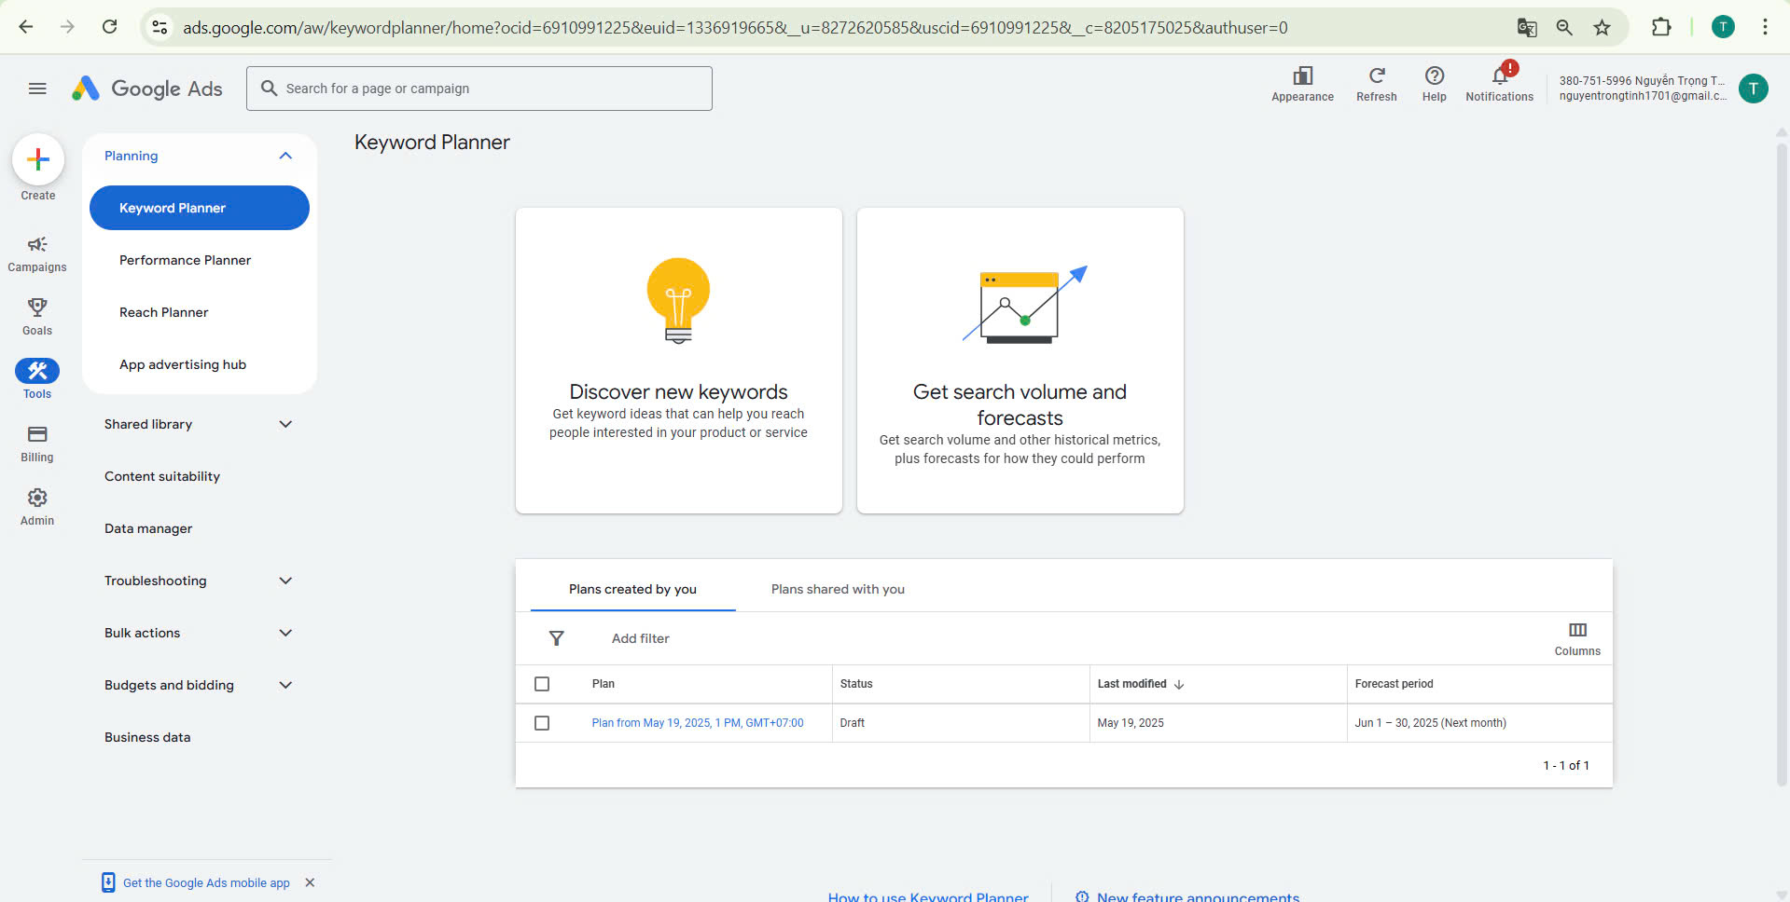This screenshot has width=1790, height=902.
Task: Open the Create plus button
Action: pos(38,160)
